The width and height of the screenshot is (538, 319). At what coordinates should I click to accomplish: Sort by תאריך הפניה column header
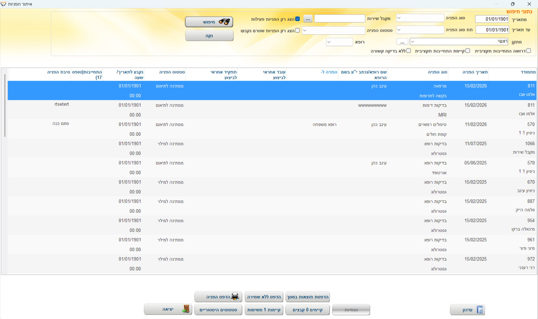point(475,72)
